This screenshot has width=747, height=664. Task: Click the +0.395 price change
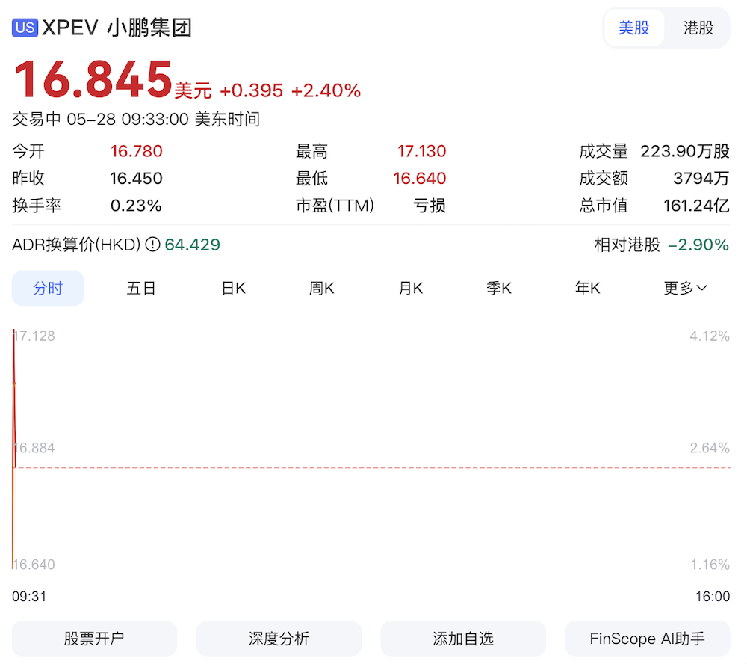point(252,90)
